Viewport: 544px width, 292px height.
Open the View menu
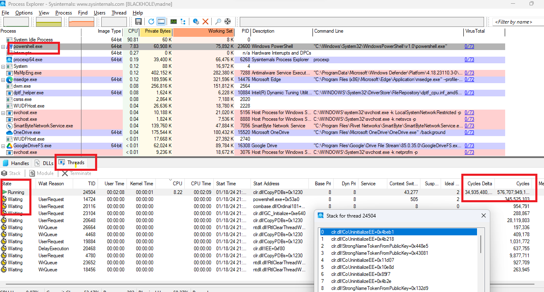click(44, 13)
